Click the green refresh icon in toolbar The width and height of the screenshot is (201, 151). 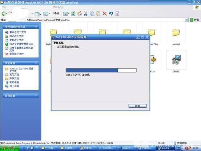click(73, 13)
